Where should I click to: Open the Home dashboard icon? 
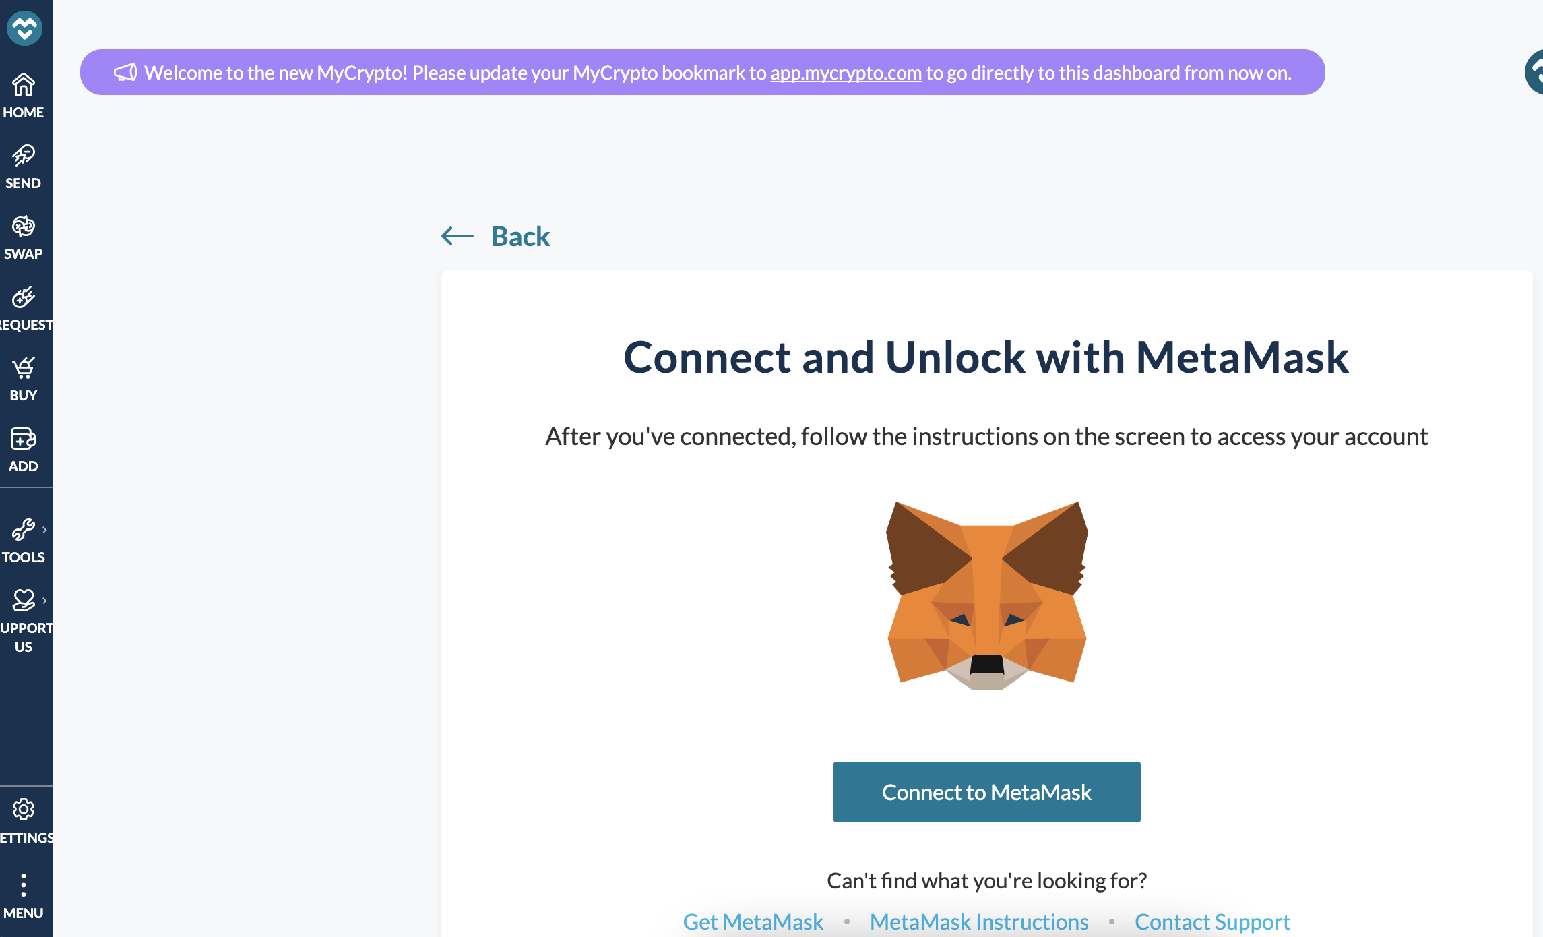pos(24,85)
